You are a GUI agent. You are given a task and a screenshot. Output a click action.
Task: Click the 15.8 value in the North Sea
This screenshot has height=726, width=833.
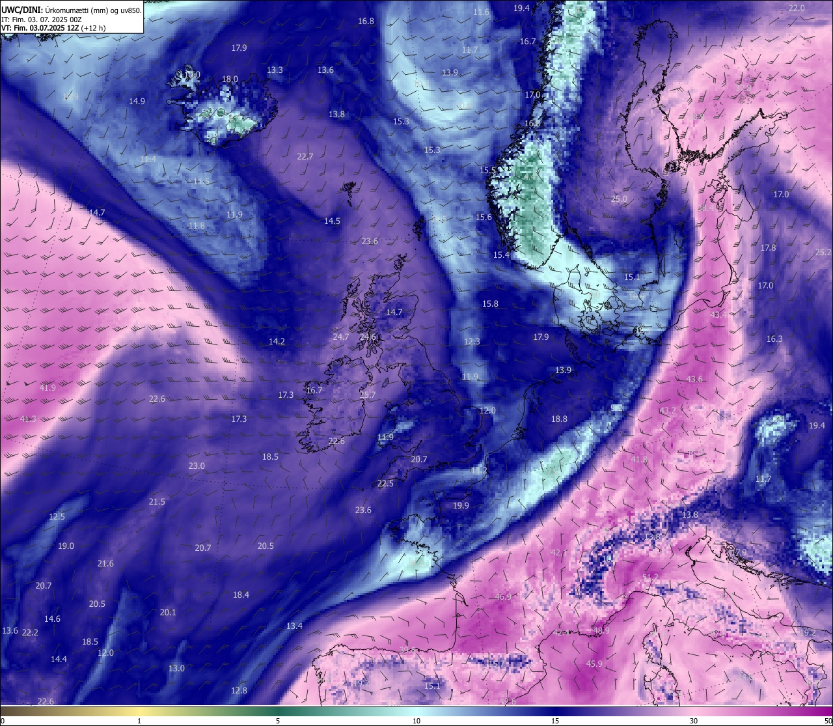[x=490, y=303]
